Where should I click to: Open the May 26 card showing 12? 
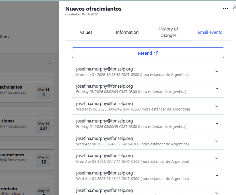click(x=44, y=160)
